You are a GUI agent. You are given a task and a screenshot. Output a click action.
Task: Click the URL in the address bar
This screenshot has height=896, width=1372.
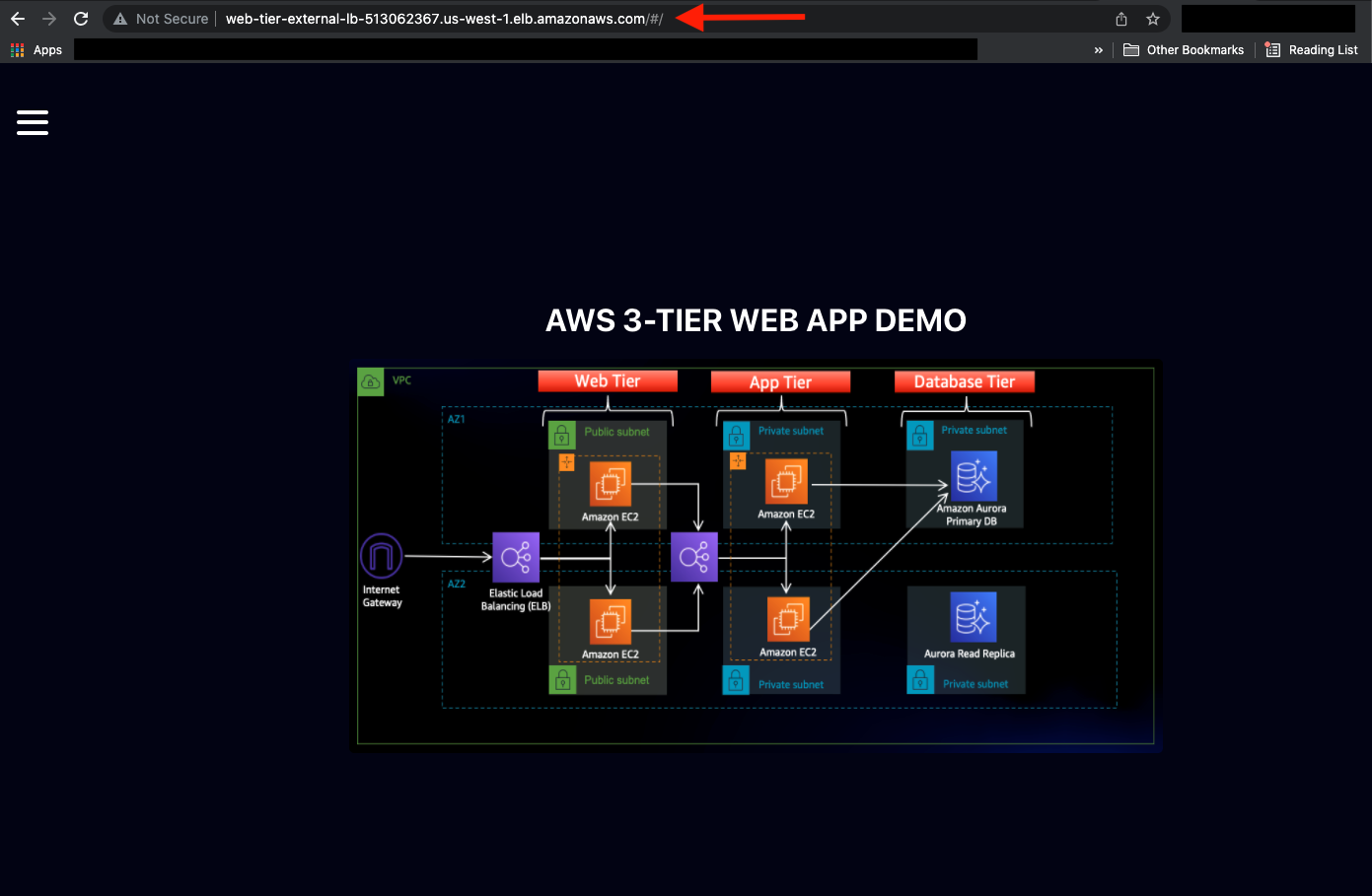(445, 19)
